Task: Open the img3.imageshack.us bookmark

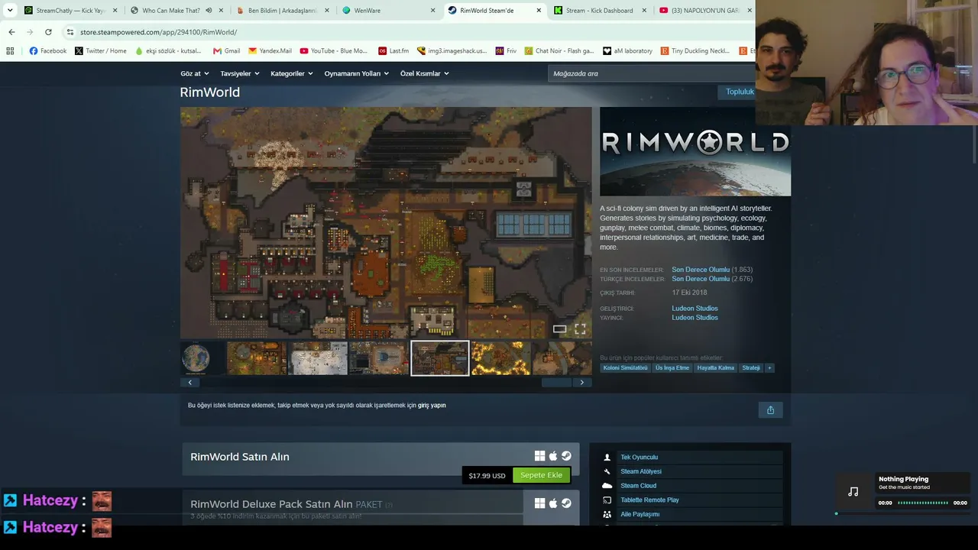Action: pos(452,51)
